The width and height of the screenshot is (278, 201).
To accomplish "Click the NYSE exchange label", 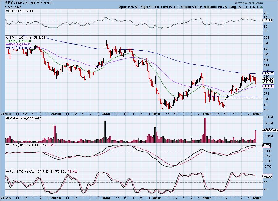I will point(48,3).
